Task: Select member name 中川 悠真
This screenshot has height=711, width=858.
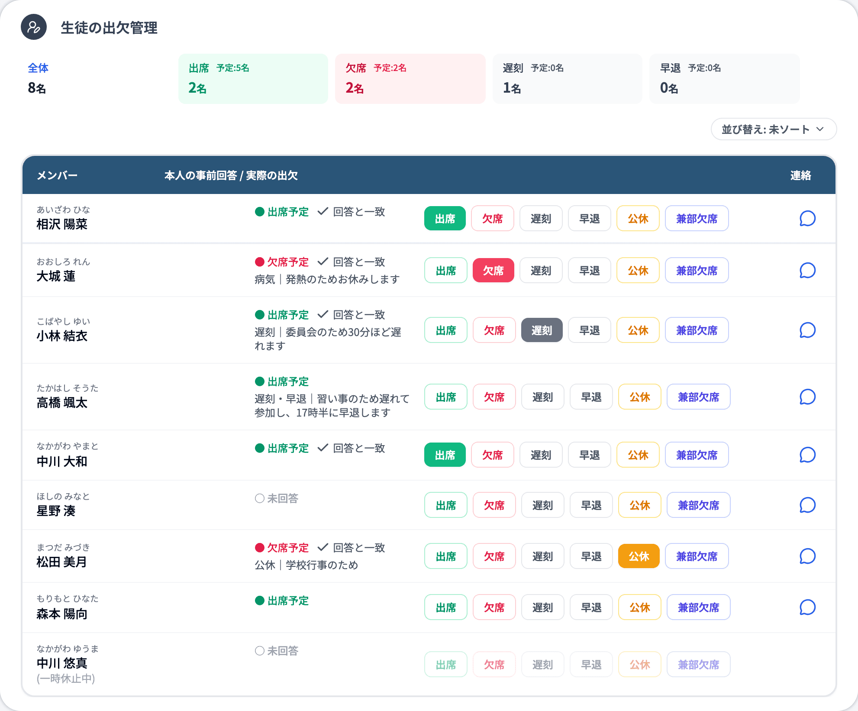Action: tap(62, 663)
